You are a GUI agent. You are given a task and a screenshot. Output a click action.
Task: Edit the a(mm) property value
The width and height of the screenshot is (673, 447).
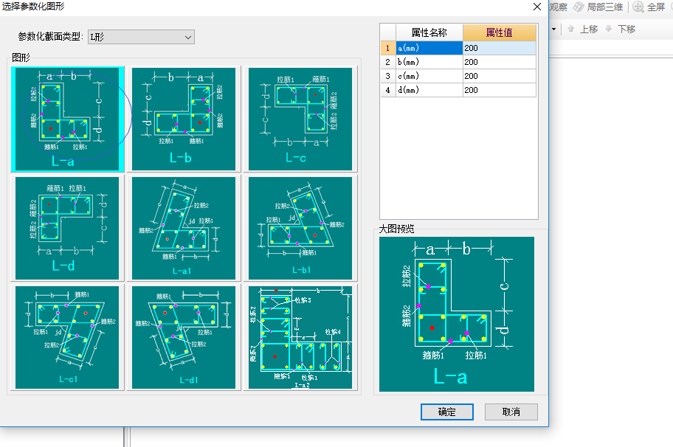tap(499, 48)
